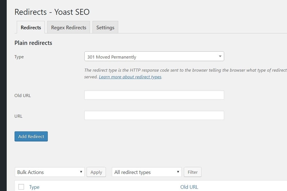The image size is (287, 191).
Task: Go to the Settings tab
Action: coord(105,27)
